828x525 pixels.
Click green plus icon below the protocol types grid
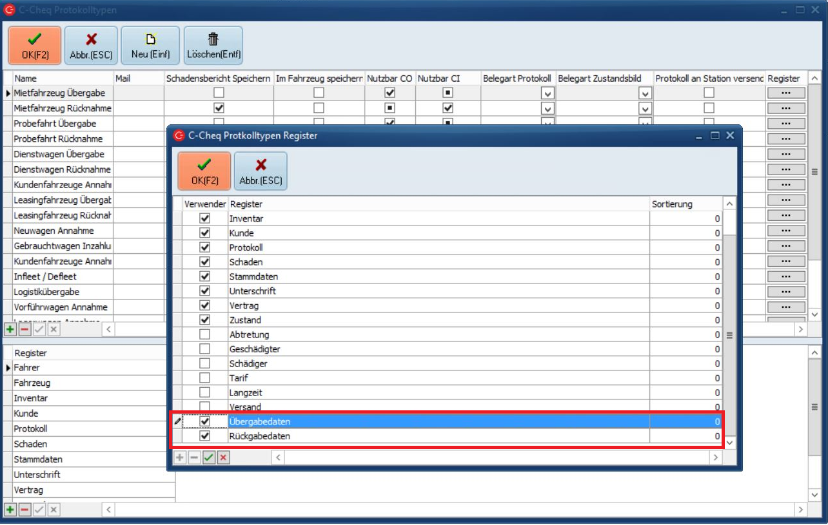point(10,329)
